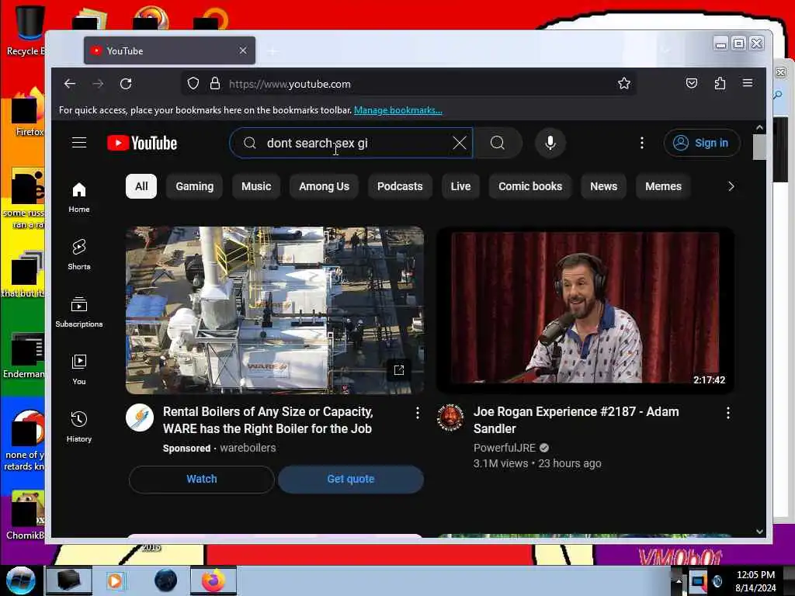Select the Memes category chip
The width and height of the screenshot is (795, 596).
click(x=663, y=186)
